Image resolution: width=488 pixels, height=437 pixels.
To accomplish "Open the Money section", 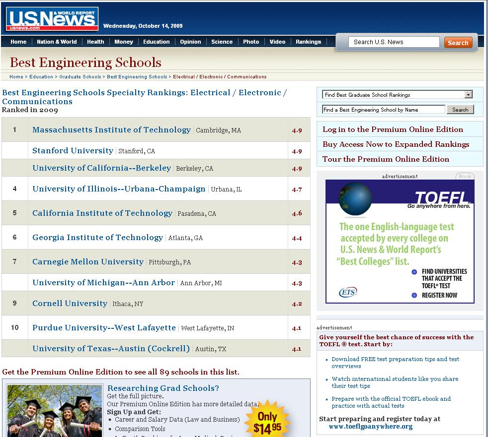I will coord(124,42).
